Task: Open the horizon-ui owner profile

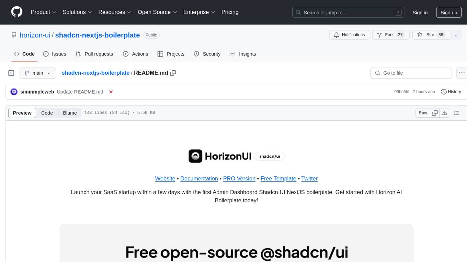Action: coord(35,35)
